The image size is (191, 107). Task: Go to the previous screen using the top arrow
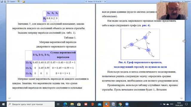[86, 1]
